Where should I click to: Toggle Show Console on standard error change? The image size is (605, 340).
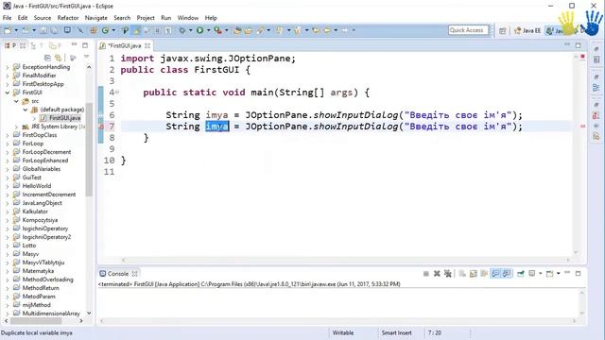[507, 274]
